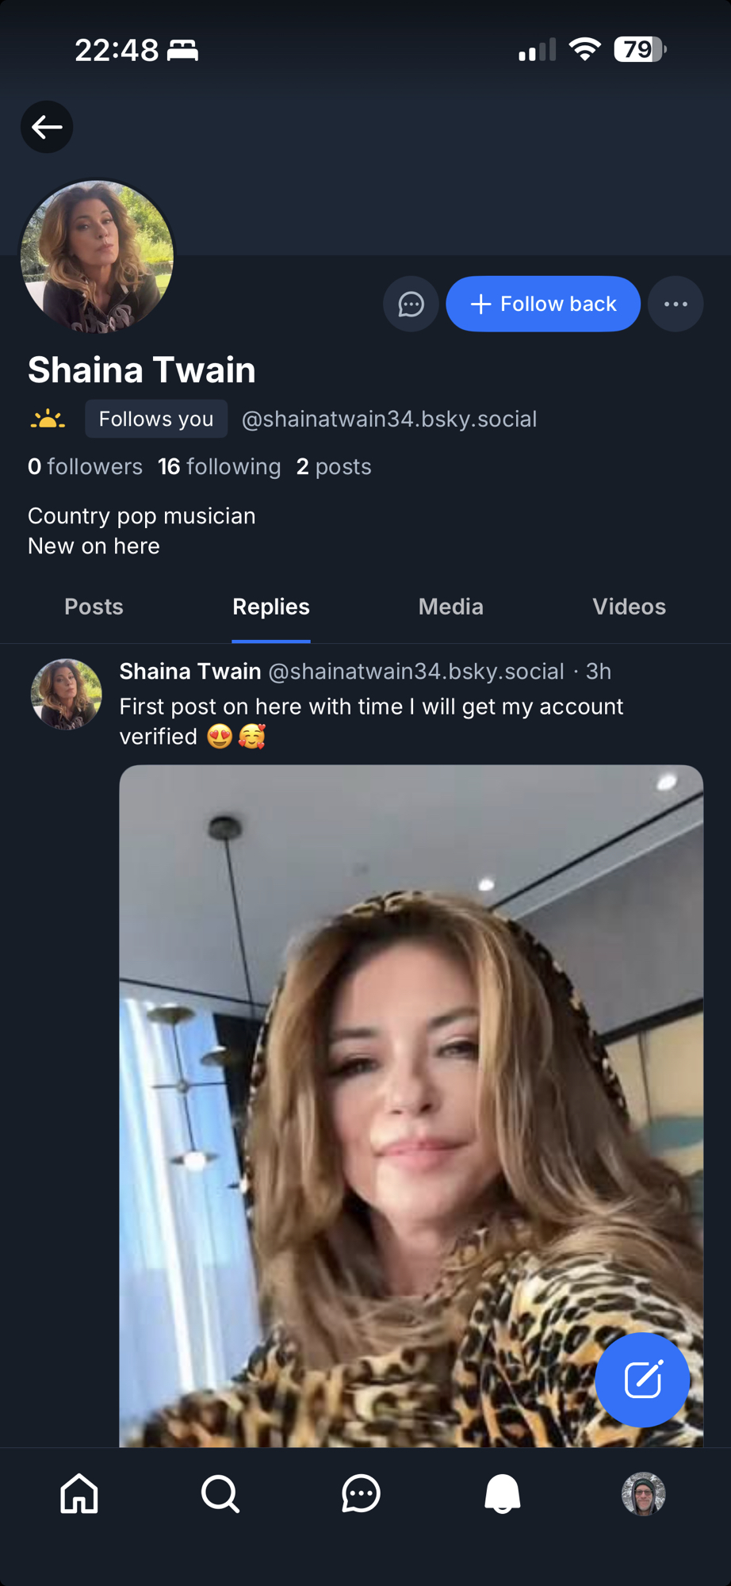The width and height of the screenshot is (731, 1586).
Task: Open my profile avatar in bottom bar
Action: point(643,1494)
